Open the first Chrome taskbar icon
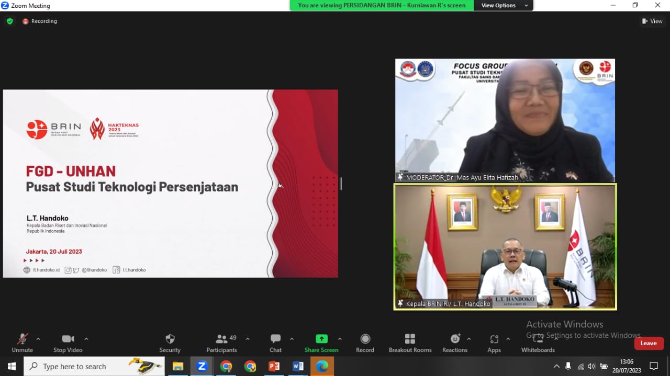Viewport: 670px width, 376px height. (226, 366)
